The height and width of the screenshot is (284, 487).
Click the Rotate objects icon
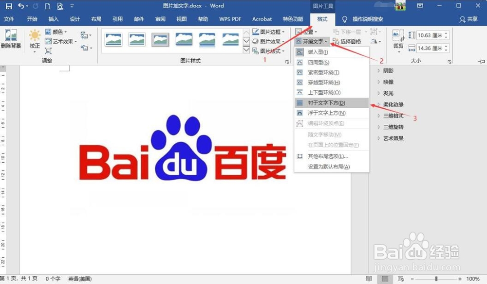pos(375,41)
